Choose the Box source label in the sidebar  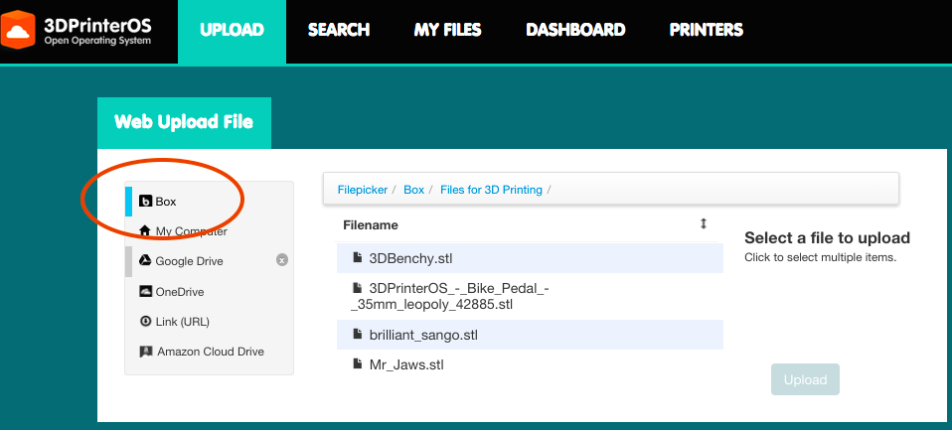click(x=166, y=202)
